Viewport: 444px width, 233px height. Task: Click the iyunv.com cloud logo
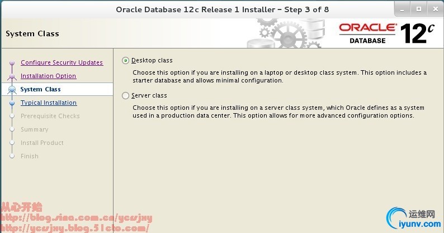point(417,218)
